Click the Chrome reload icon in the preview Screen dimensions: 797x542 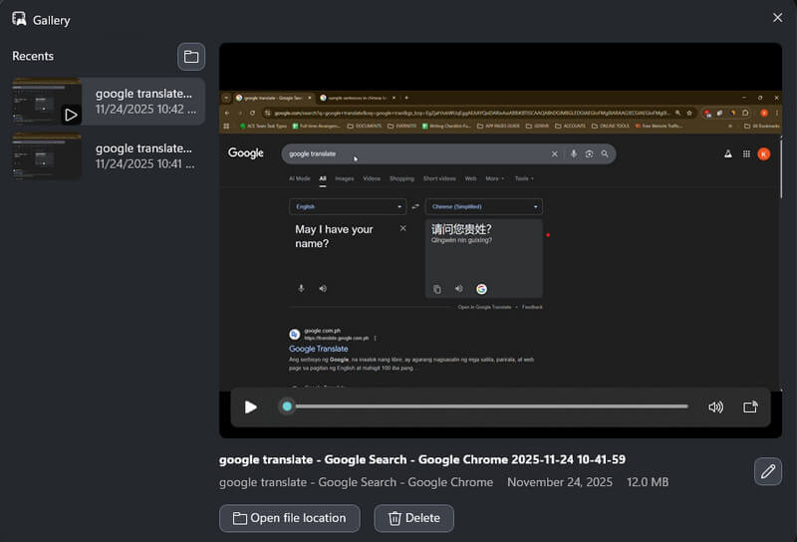tap(253, 113)
